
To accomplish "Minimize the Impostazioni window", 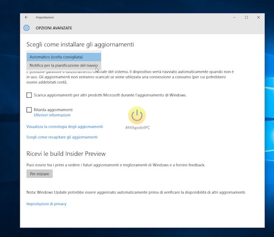I will point(234,18).
